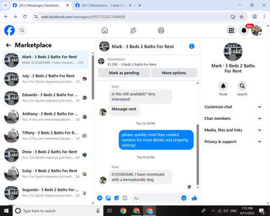Switch to the Messenger | Facebook tab
The height and width of the screenshot is (216, 270).
(x=41, y=5)
